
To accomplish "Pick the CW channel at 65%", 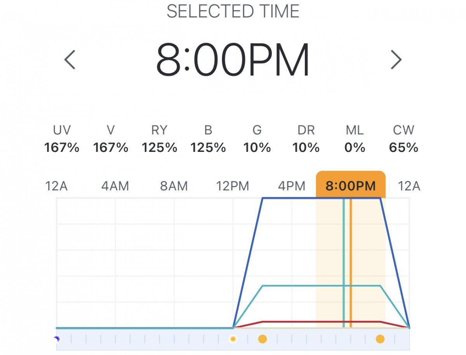I will tap(403, 139).
